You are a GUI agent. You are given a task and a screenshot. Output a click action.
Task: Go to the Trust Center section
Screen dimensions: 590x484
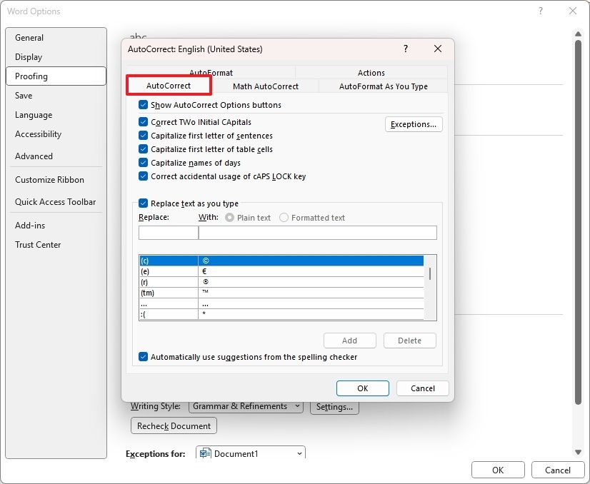[38, 245]
